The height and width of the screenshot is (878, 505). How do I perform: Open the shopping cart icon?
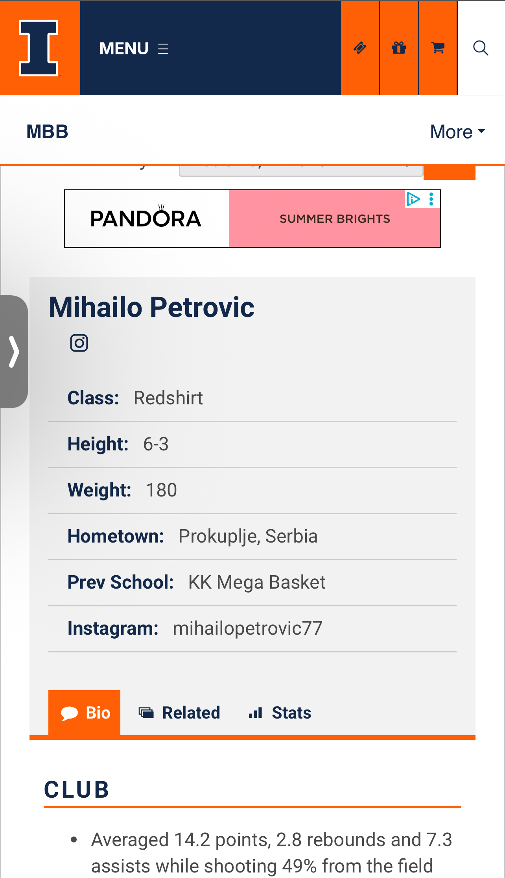tap(438, 48)
